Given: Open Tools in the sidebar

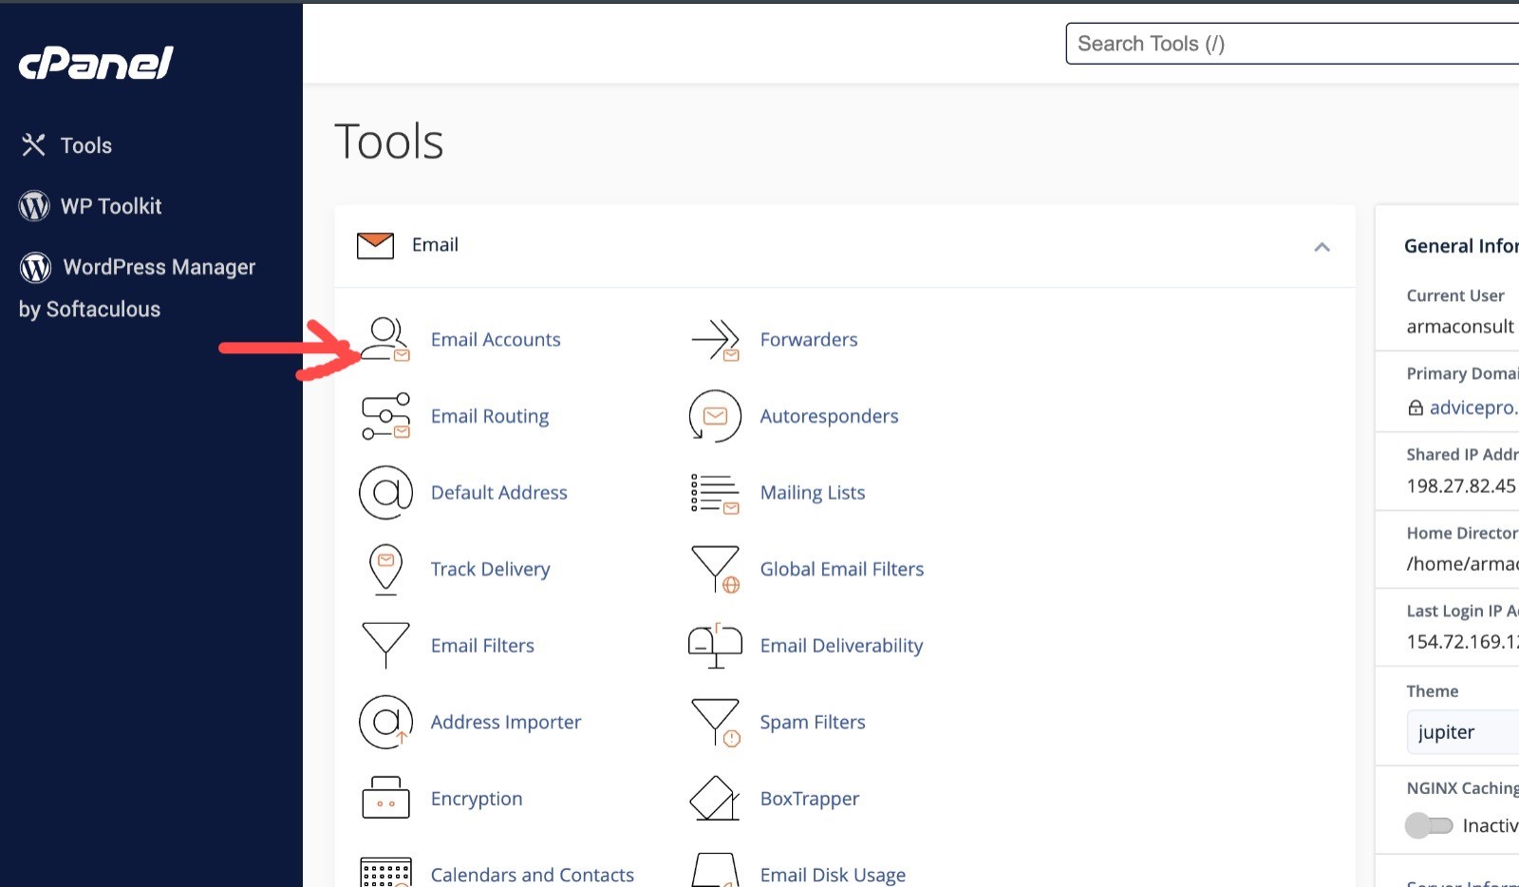Looking at the screenshot, I should point(85,145).
